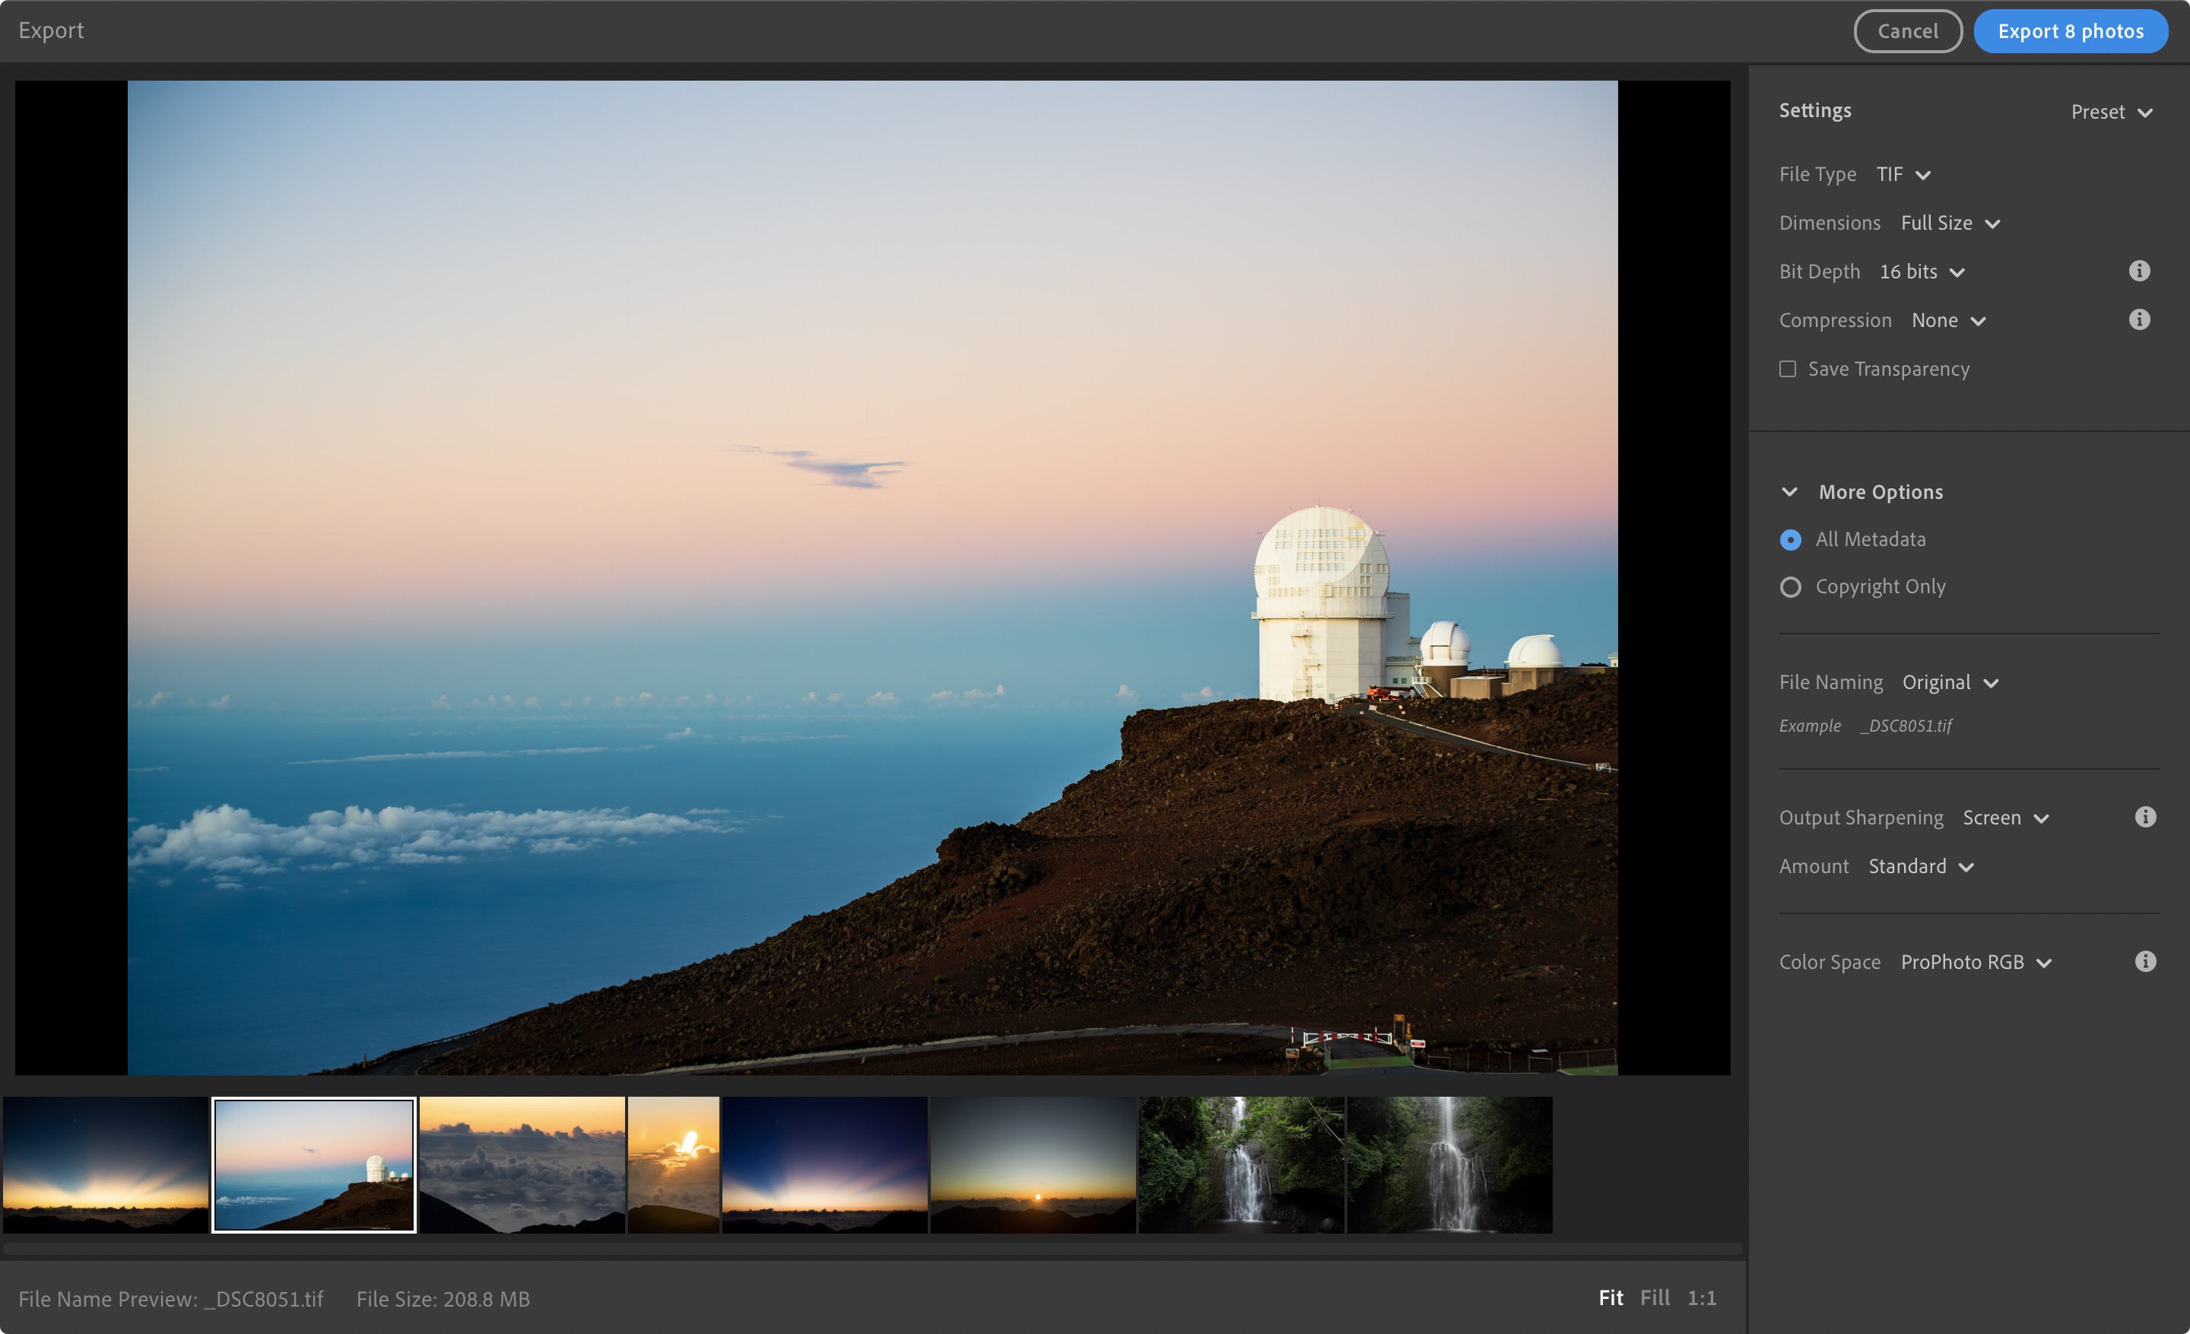Open the File Type TIF dropdown

coord(1903,175)
